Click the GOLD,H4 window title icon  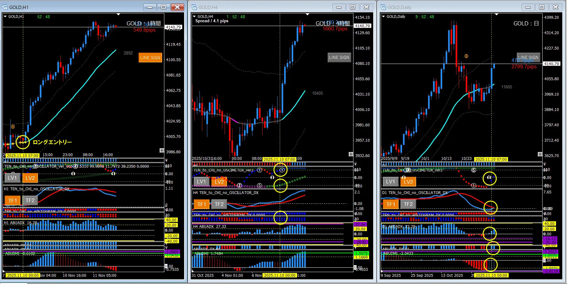click(x=194, y=7)
